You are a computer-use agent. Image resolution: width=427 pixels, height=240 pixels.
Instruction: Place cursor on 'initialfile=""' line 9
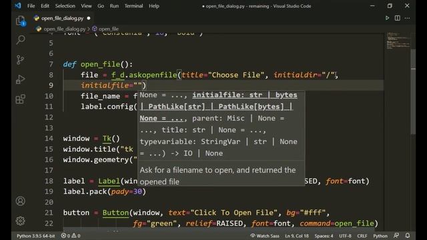coord(111,85)
